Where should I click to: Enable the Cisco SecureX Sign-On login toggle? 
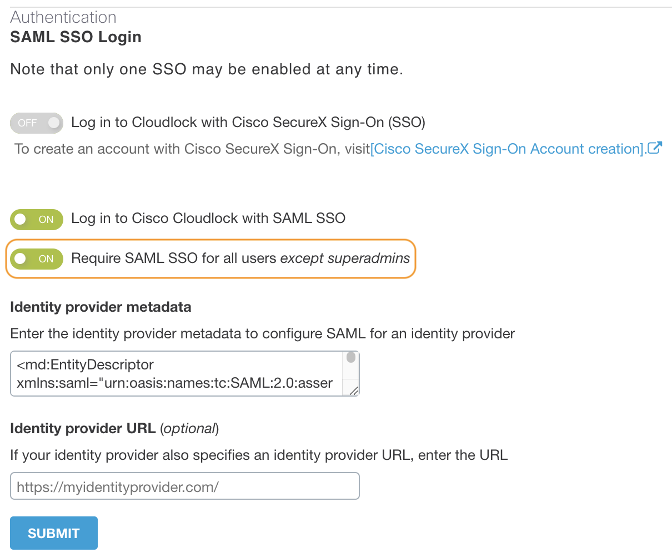click(x=37, y=123)
